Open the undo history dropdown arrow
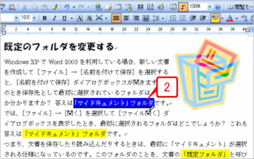254x159 pixels. [74, 7]
